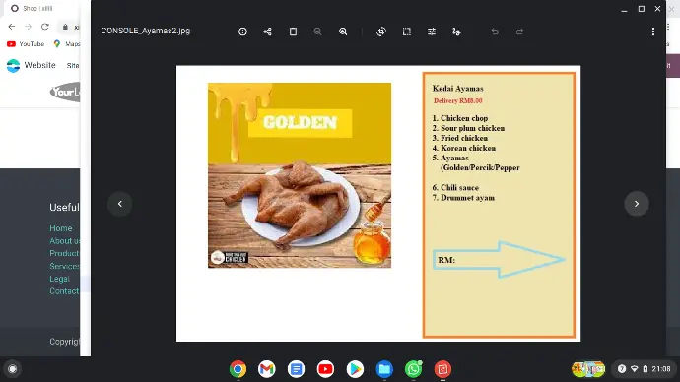
Task: Open the three-dot more options menu
Action: 653,32
